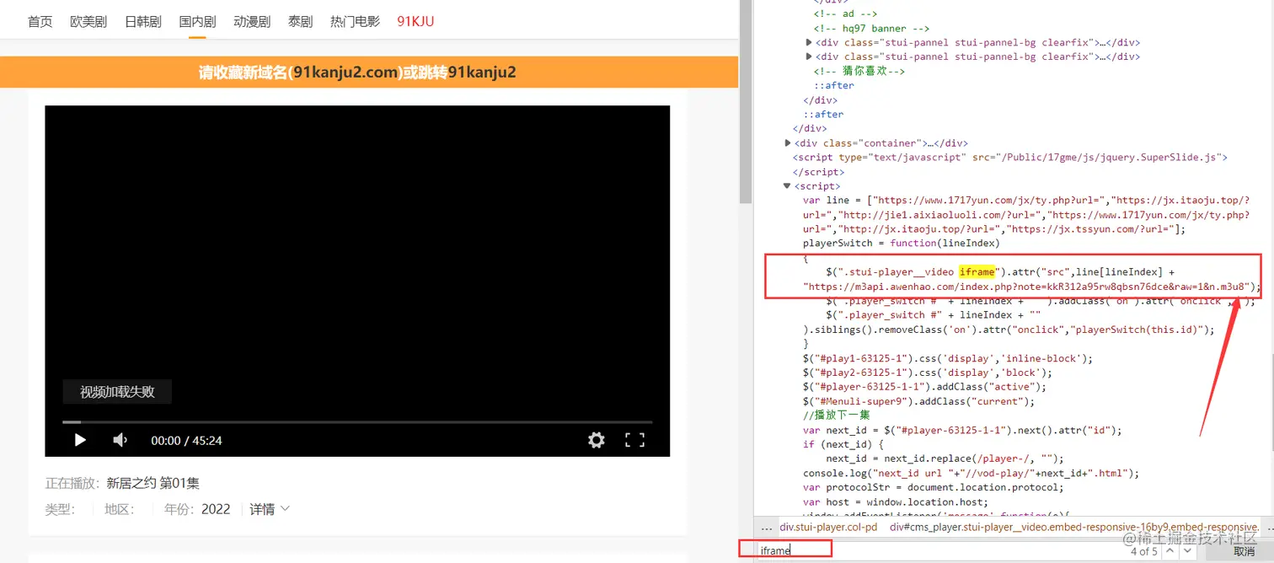Click the 4 of 5 search result counter

pos(1143,551)
